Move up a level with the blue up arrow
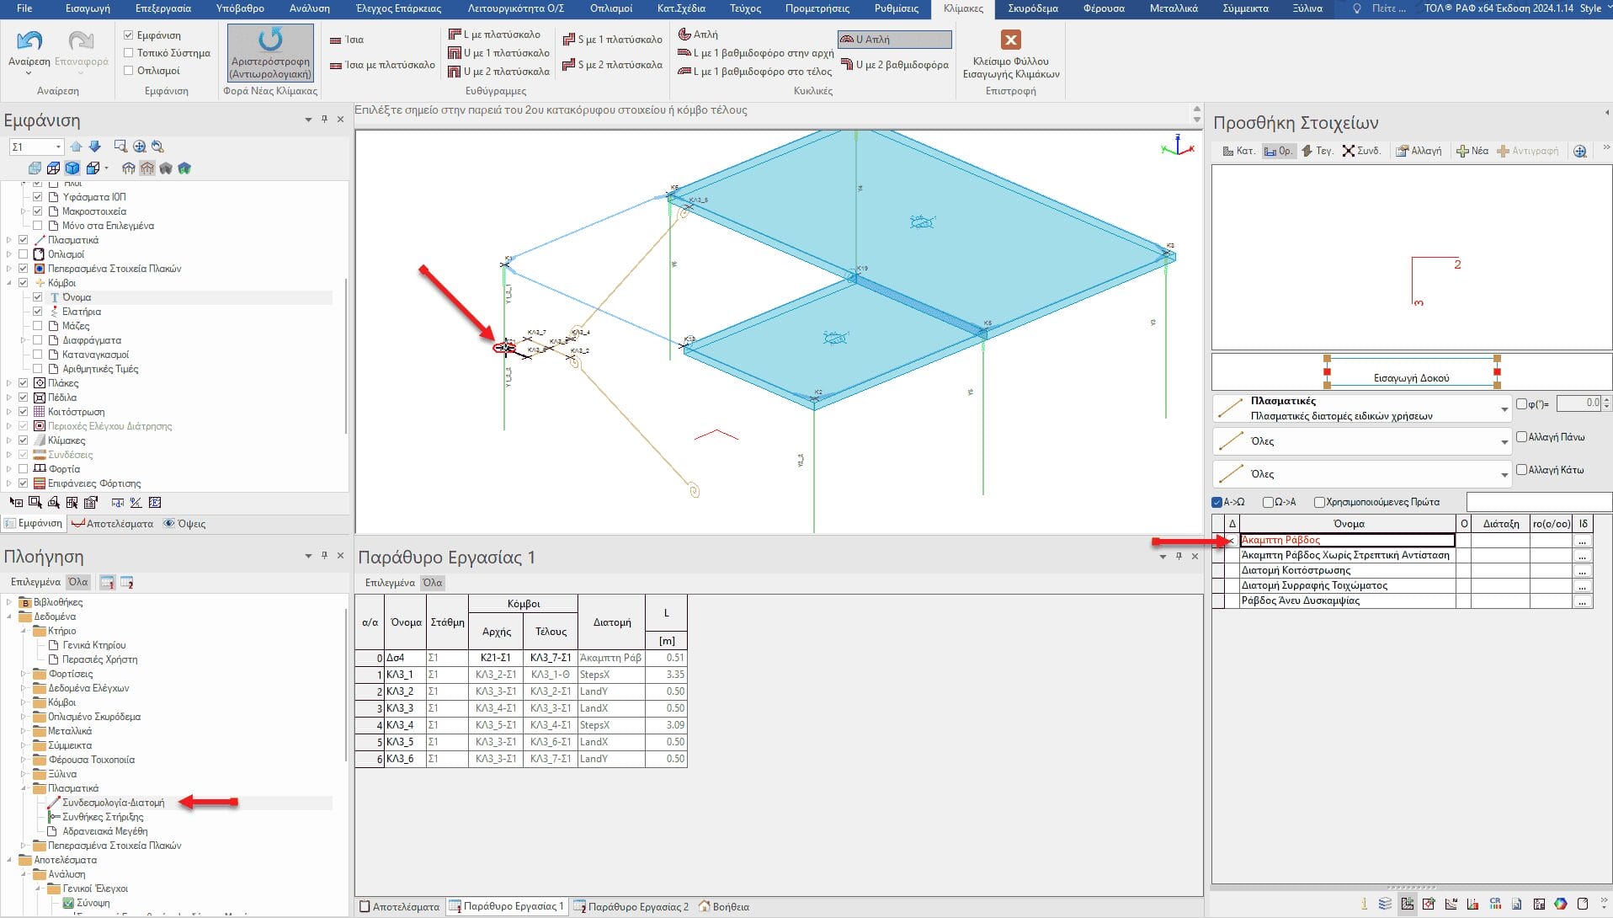 tap(77, 147)
